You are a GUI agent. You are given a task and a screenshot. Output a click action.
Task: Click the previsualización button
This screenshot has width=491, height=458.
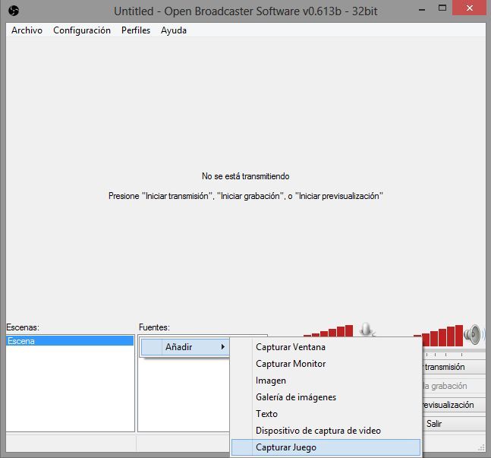click(x=454, y=405)
